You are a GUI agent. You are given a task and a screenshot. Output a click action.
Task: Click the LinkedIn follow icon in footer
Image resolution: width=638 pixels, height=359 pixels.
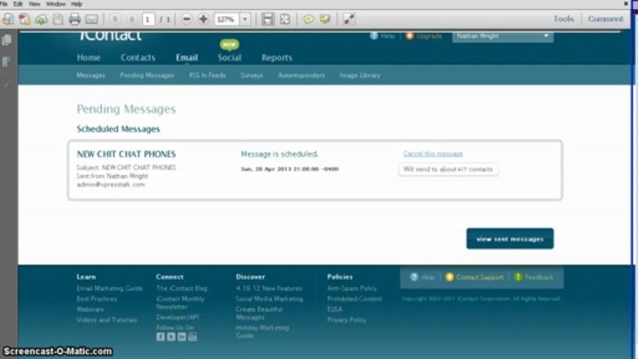tap(182, 337)
